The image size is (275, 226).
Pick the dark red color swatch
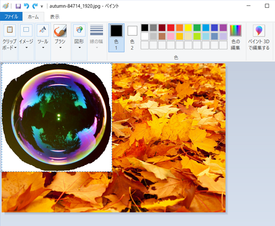click(x=162, y=28)
